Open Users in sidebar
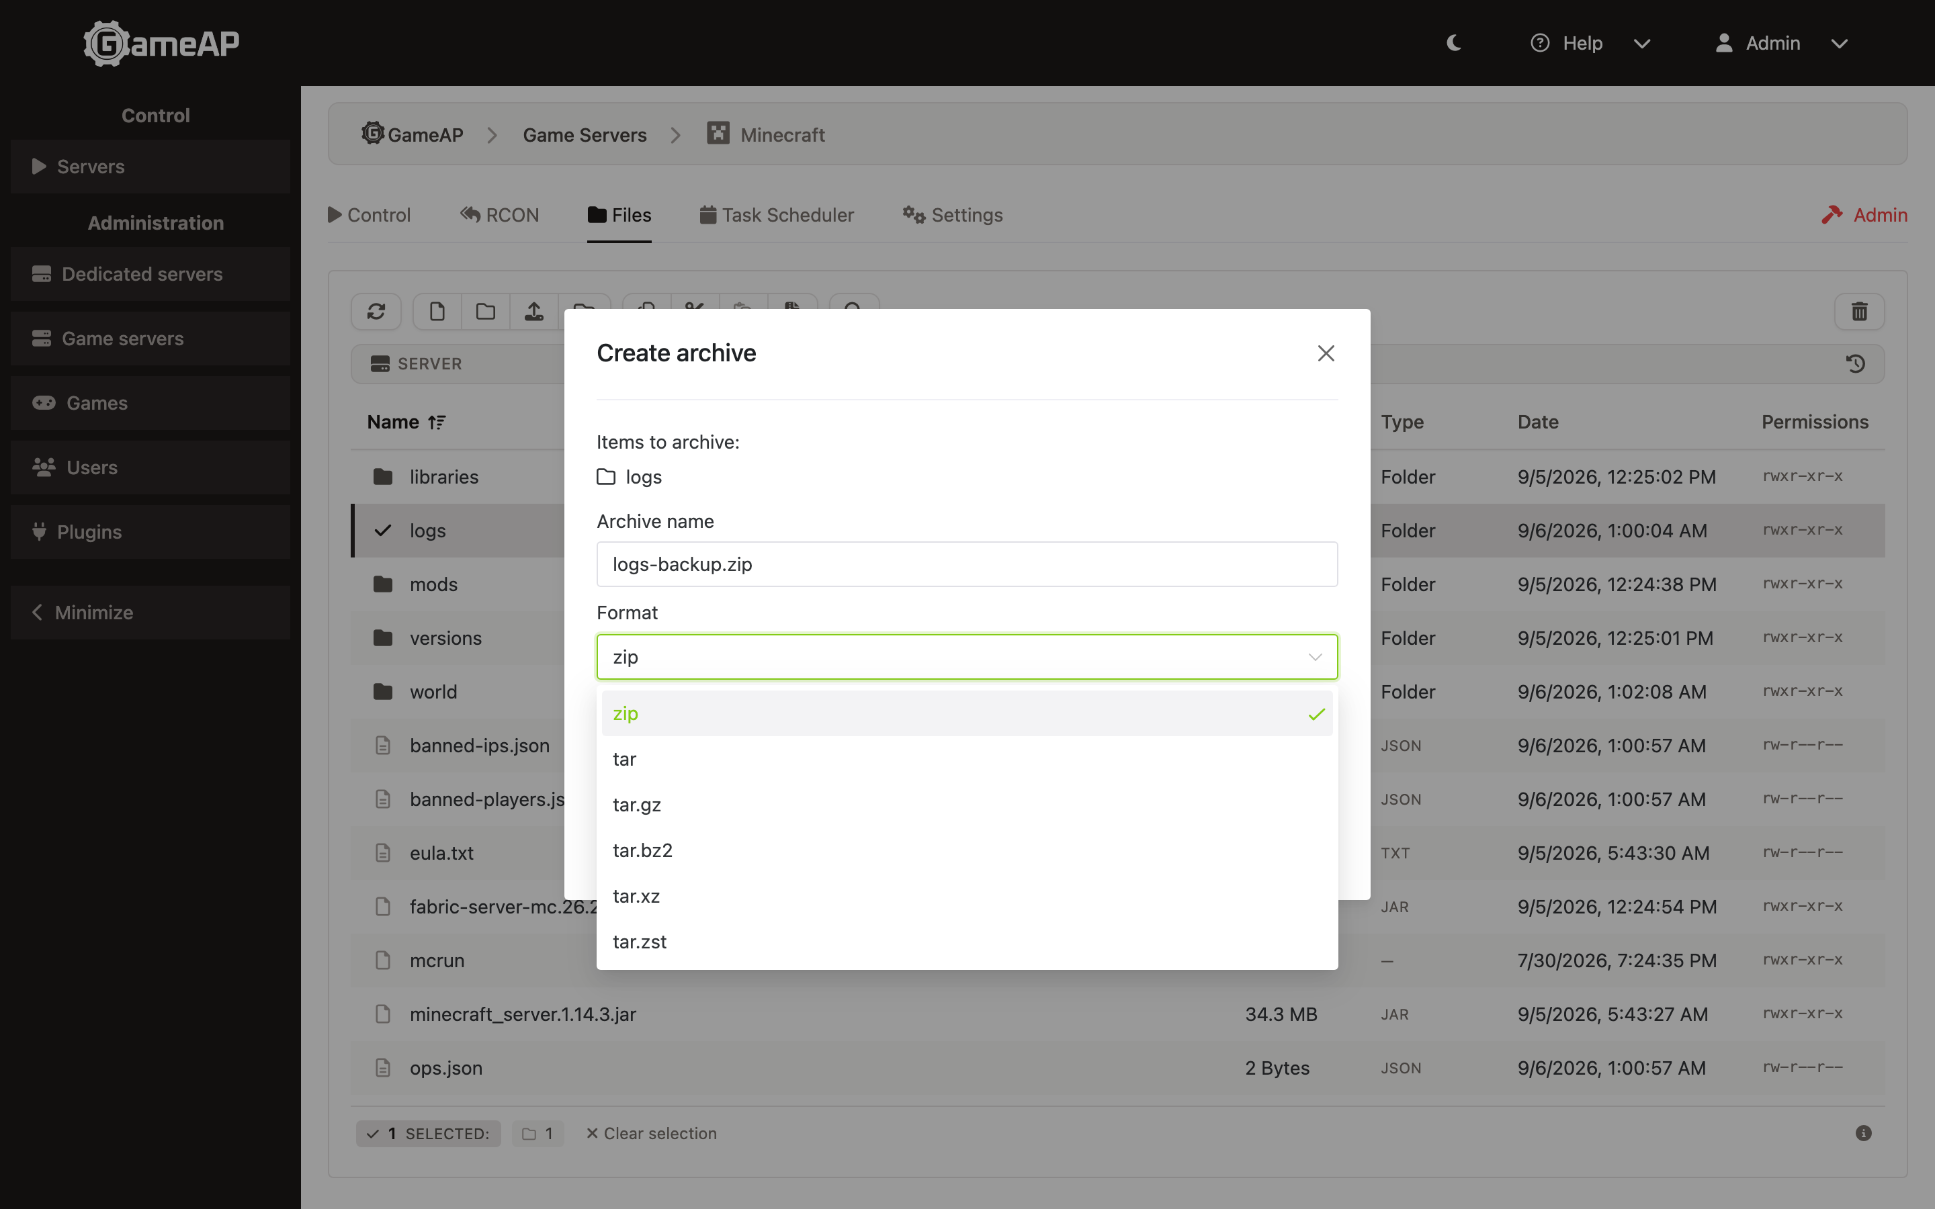 point(150,467)
